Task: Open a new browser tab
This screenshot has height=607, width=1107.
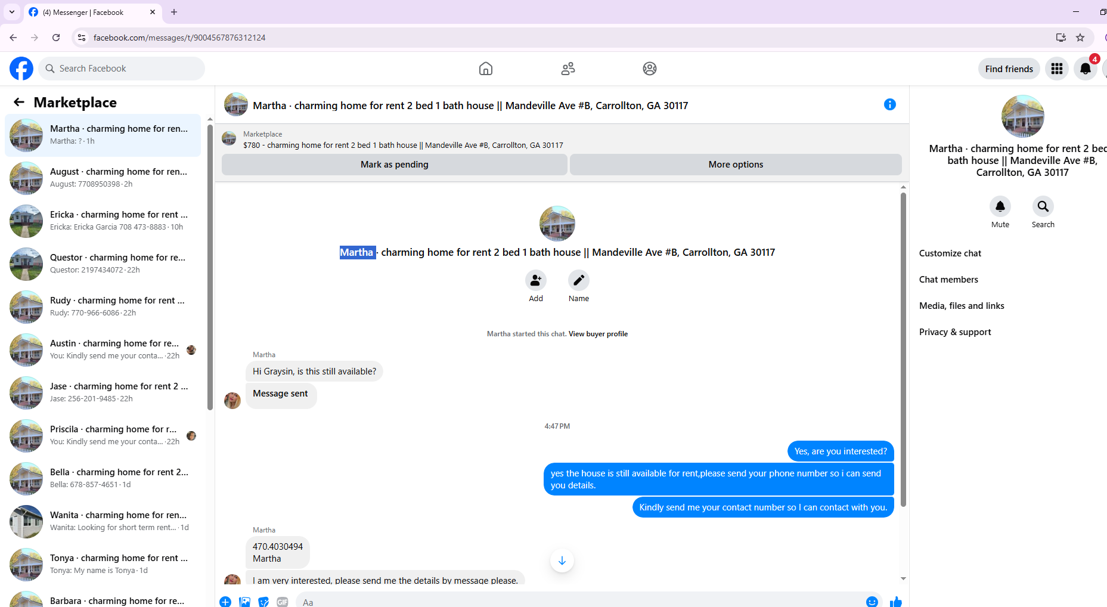Action: click(x=174, y=12)
